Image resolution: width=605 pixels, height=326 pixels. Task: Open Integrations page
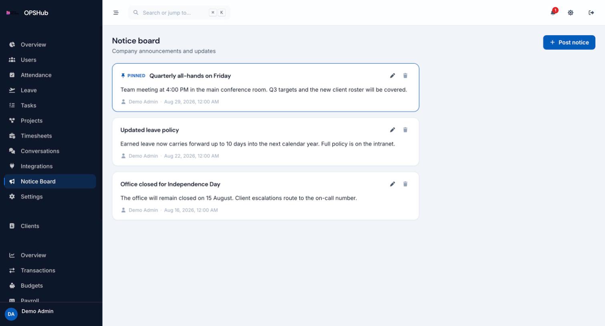click(50, 166)
